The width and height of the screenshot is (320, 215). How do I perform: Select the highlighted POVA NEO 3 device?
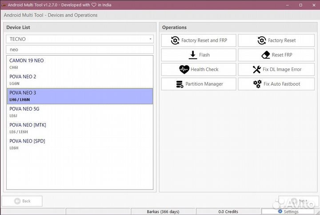(80, 96)
